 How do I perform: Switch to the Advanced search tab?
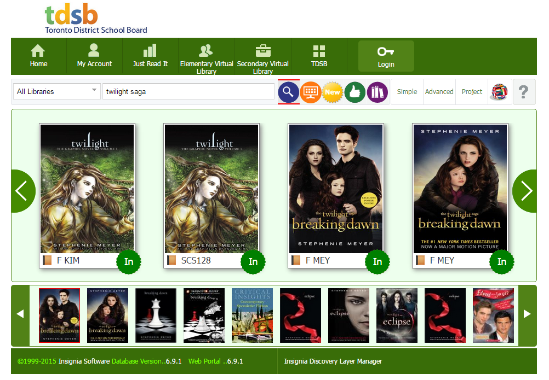coord(439,92)
